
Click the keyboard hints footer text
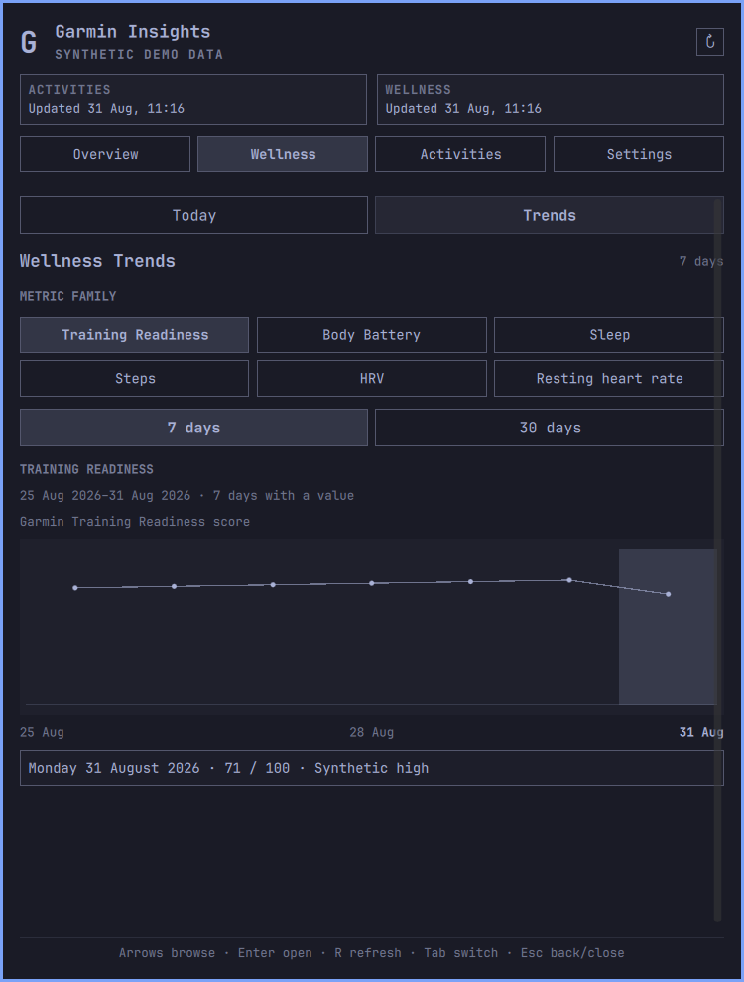[x=371, y=953]
